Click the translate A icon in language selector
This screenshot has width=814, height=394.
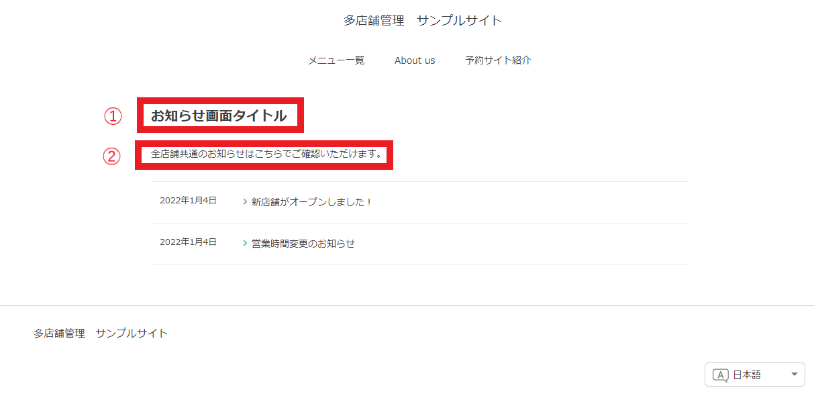(721, 375)
